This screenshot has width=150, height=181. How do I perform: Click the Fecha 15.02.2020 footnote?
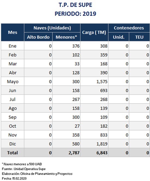(14, 178)
